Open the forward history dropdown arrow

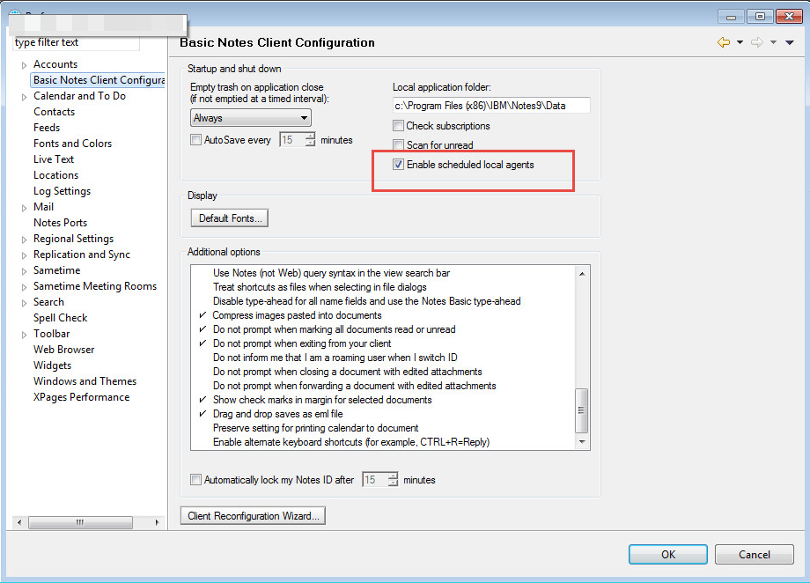pyautogui.click(x=773, y=42)
